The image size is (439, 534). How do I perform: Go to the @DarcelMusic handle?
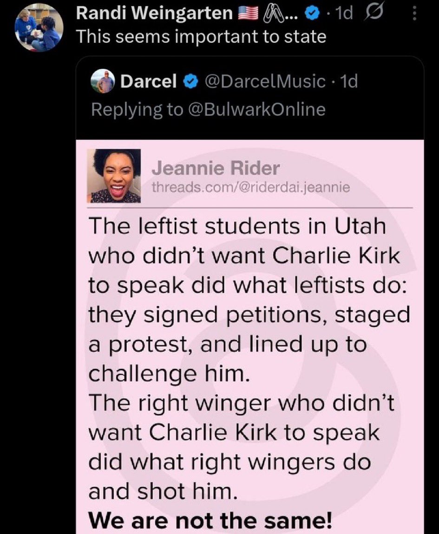(264, 82)
